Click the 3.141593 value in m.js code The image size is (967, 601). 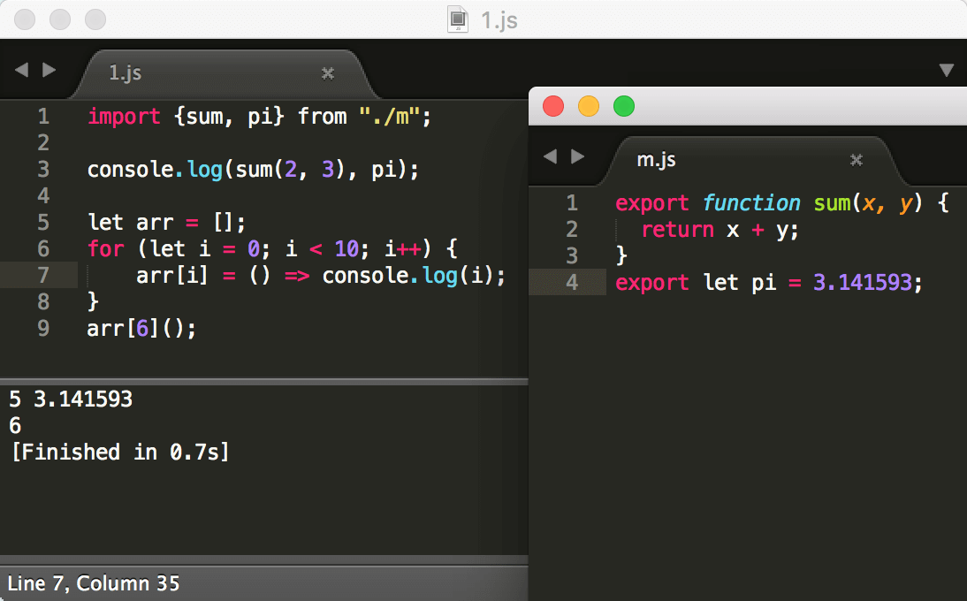(x=862, y=283)
